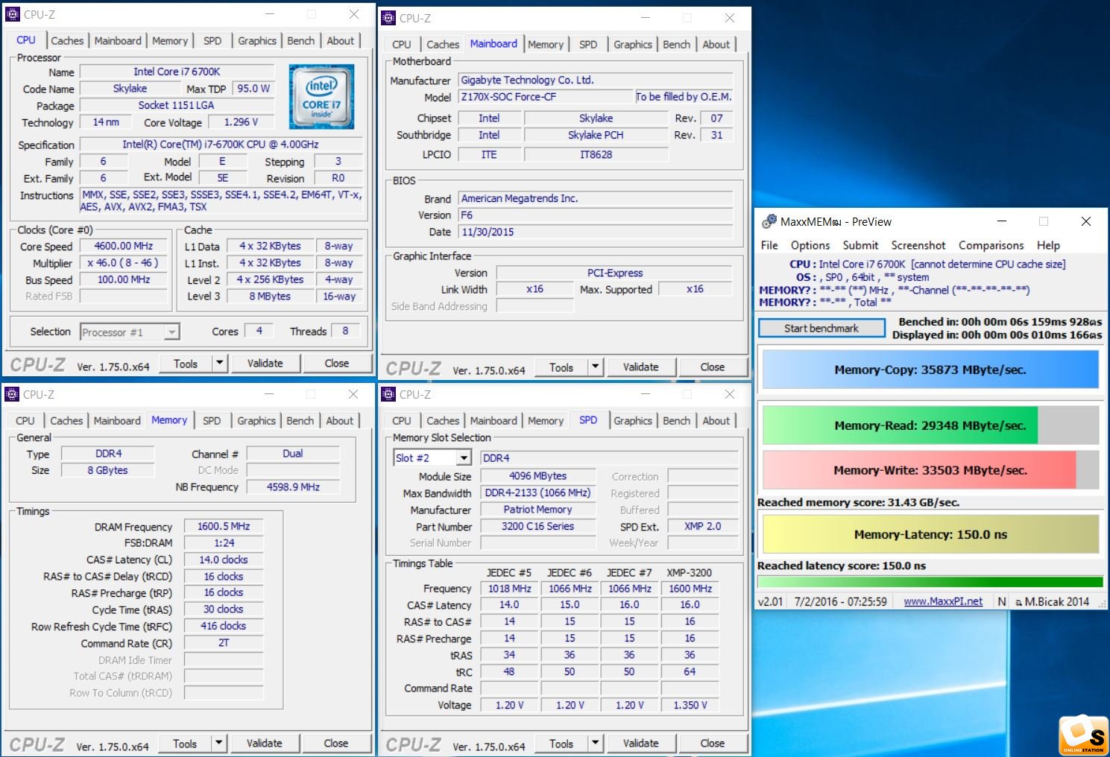The image size is (1110, 757).
Task: Click the SPD Ext. XMP 2.0 value
Action: pyautogui.click(x=703, y=526)
